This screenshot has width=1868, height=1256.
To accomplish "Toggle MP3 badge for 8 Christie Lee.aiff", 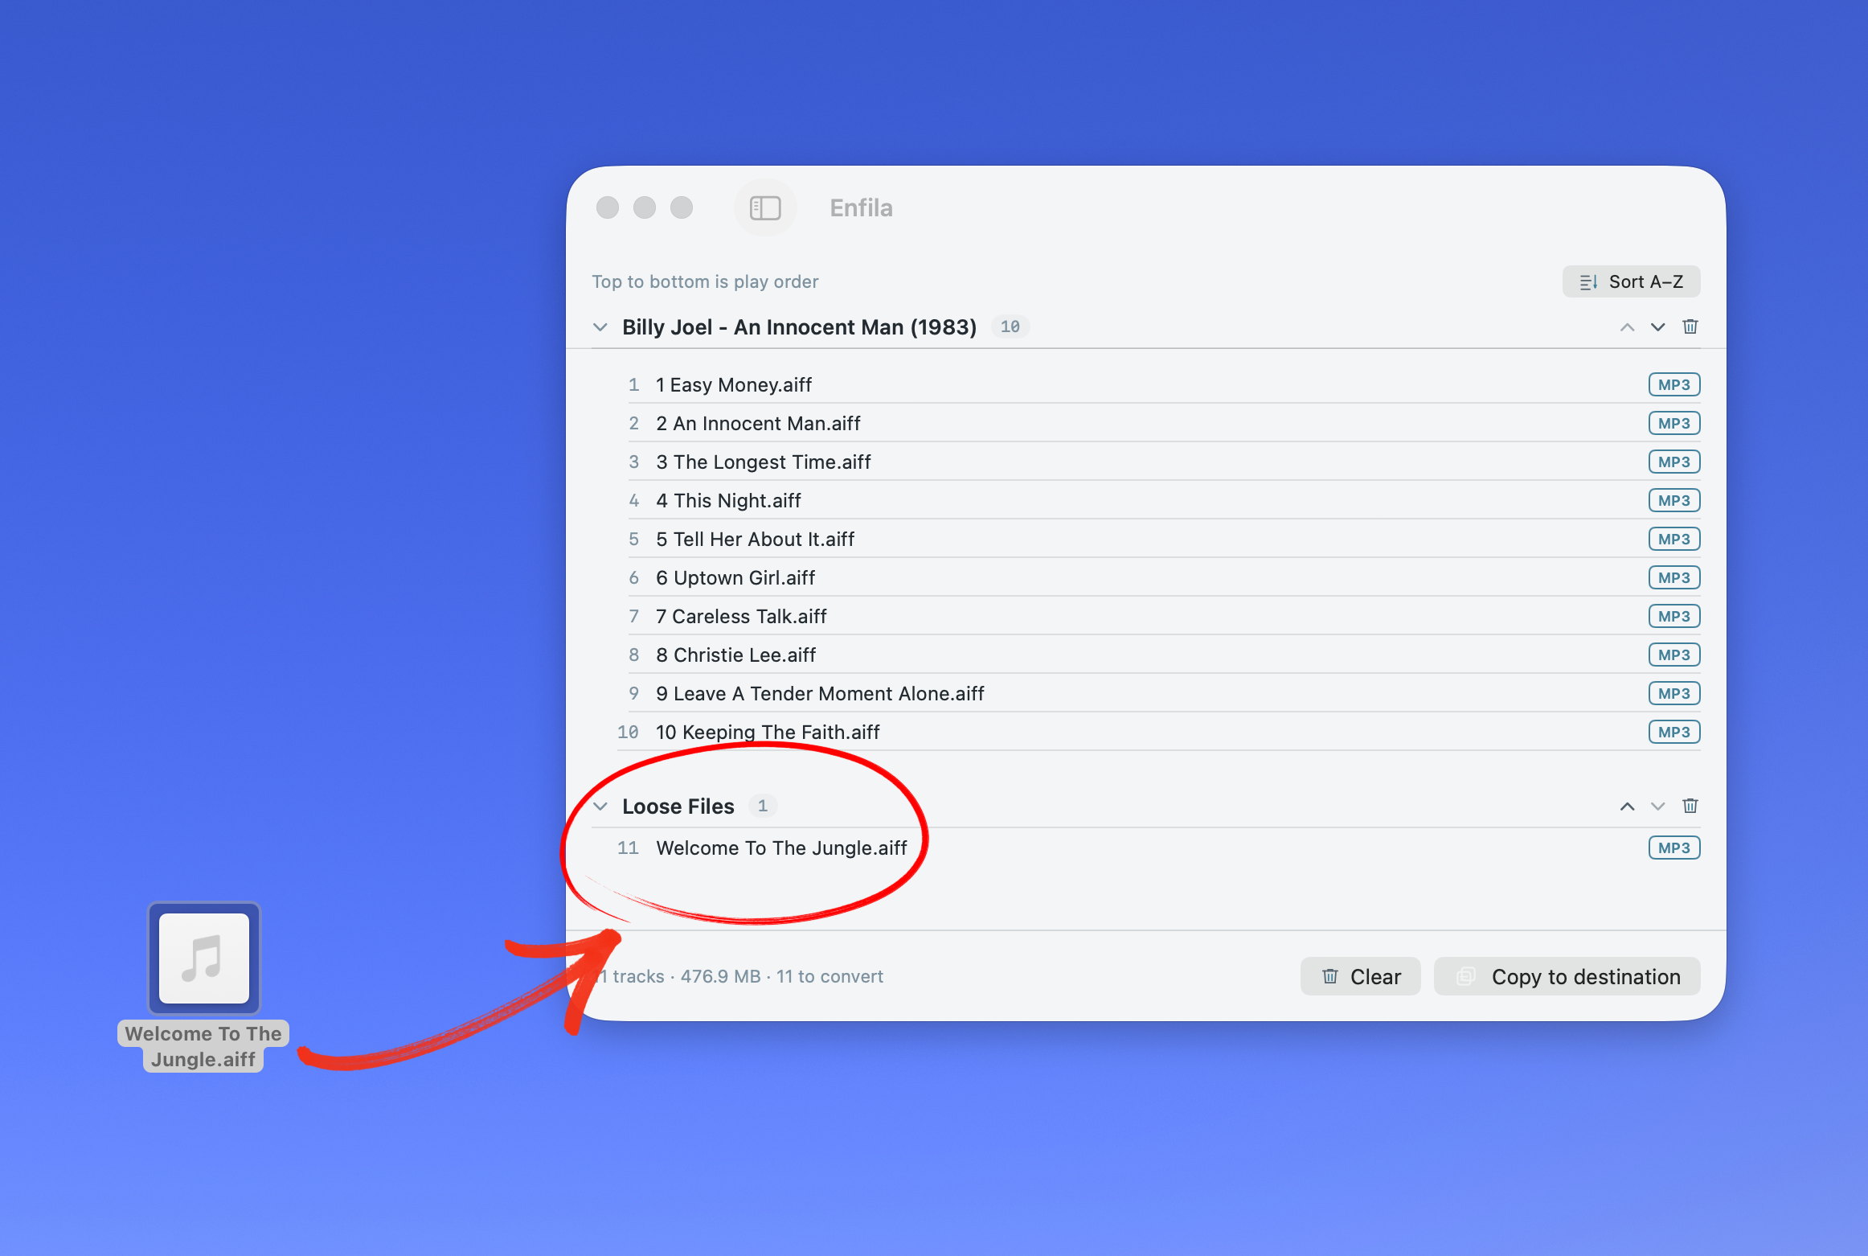I will tap(1674, 655).
